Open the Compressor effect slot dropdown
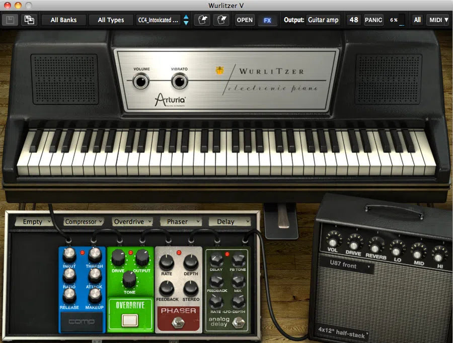 pos(84,221)
